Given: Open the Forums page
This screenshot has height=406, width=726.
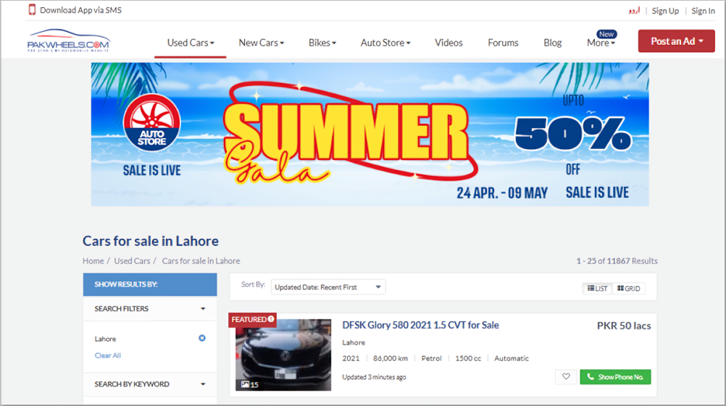Looking at the screenshot, I should coord(503,43).
